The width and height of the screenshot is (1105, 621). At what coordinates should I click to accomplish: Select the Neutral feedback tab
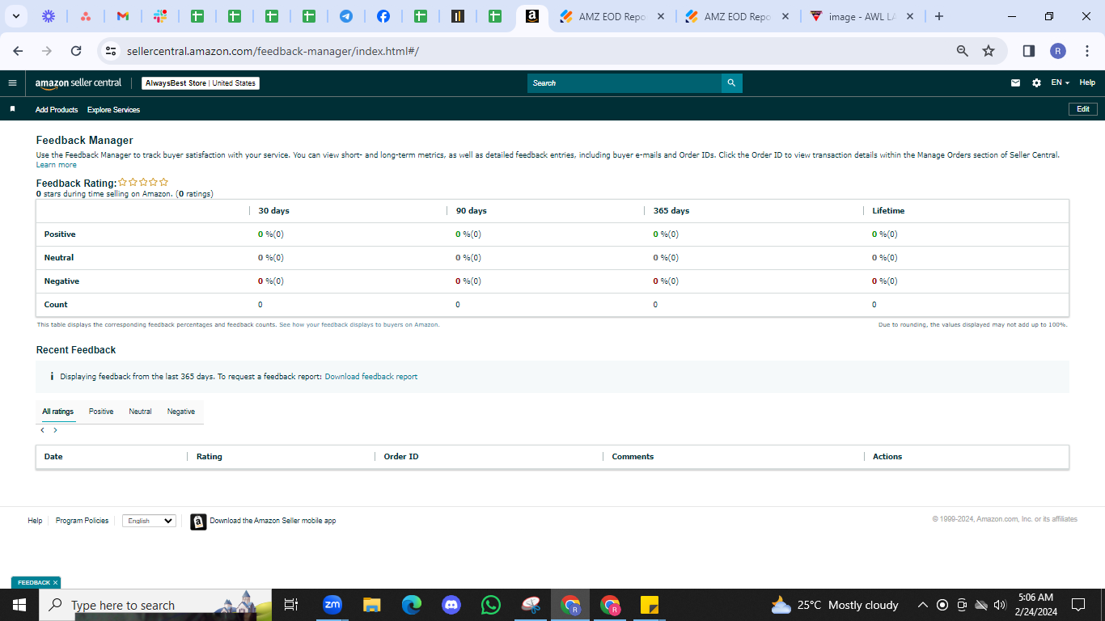click(x=140, y=412)
